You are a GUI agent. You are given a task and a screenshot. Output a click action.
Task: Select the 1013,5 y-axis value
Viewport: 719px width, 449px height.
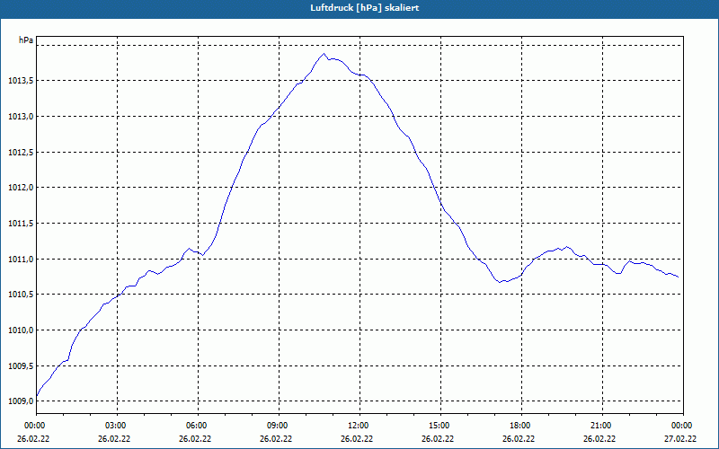coord(21,81)
